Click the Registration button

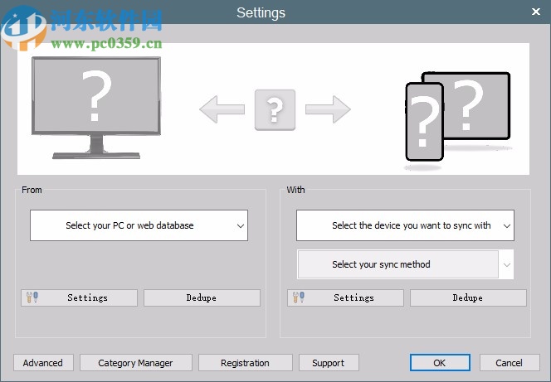click(246, 363)
